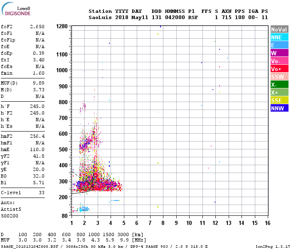Click the 80 km height axis label

(x=65, y=216)
